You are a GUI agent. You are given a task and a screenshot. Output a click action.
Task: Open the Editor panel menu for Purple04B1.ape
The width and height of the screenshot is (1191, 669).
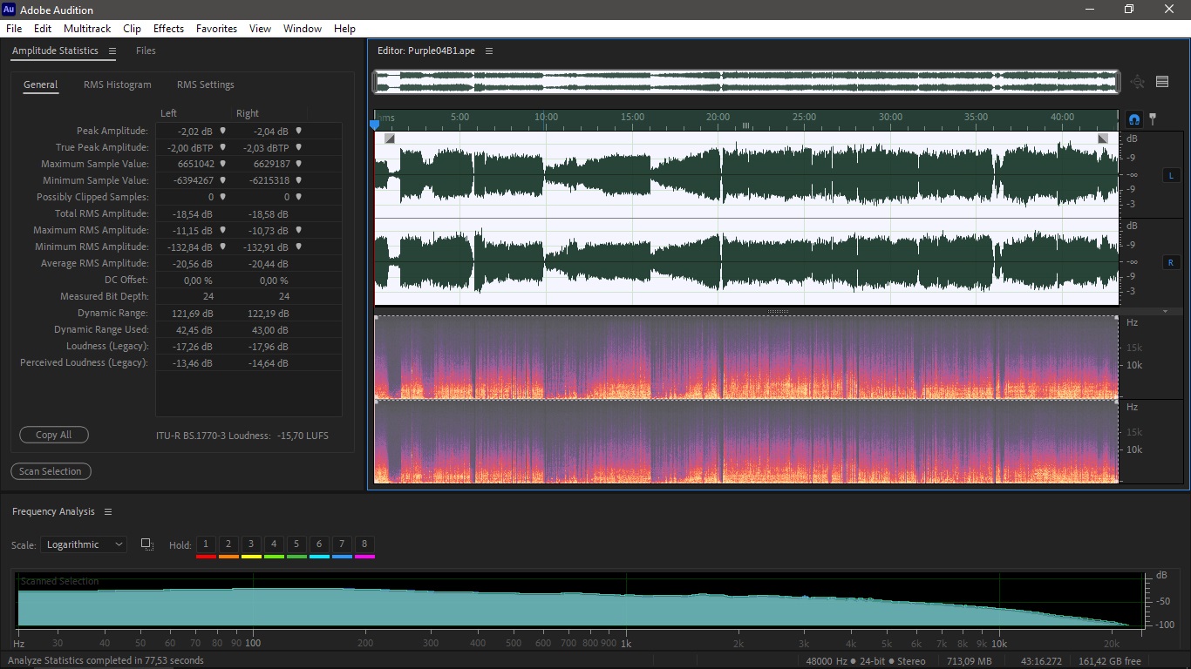click(x=489, y=51)
